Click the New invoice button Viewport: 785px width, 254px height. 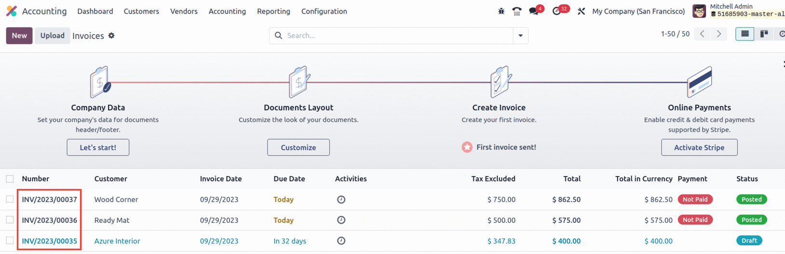(19, 36)
